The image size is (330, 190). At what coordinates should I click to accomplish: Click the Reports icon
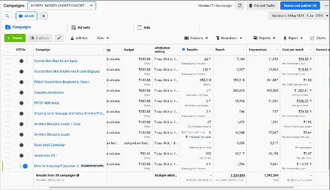(x=255, y=38)
